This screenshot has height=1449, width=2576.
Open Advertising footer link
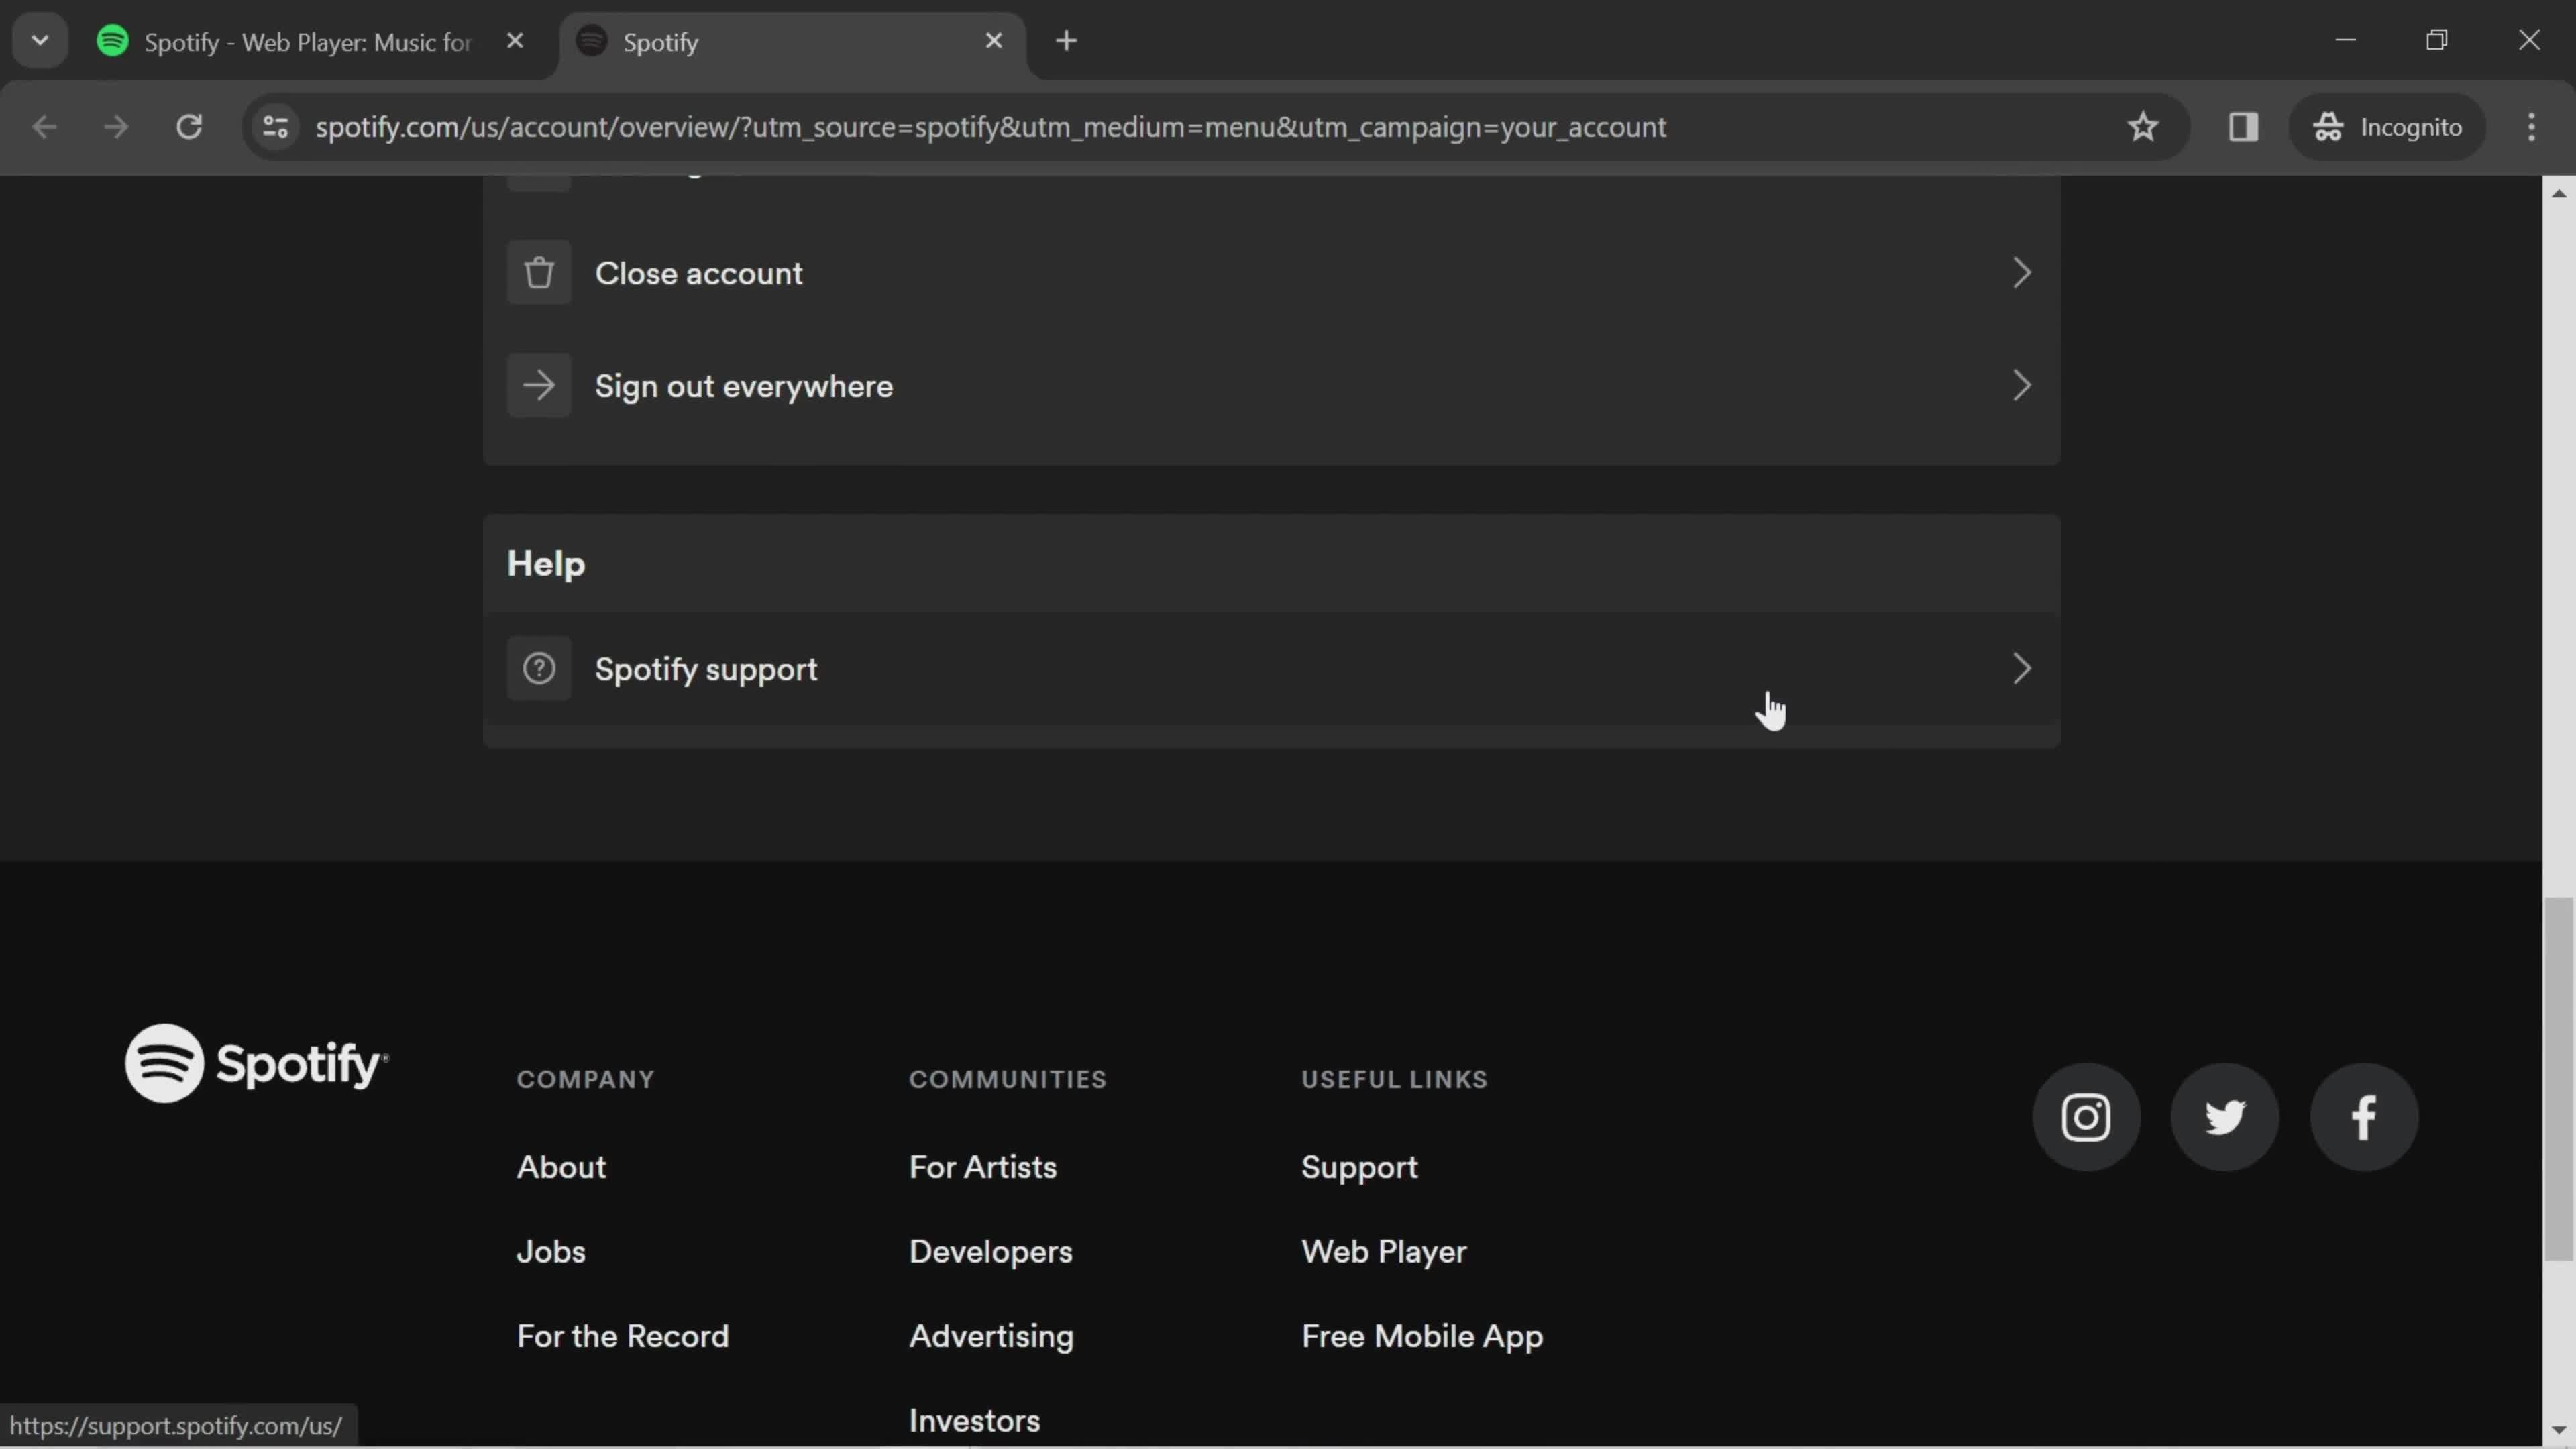pyautogui.click(x=991, y=1337)
